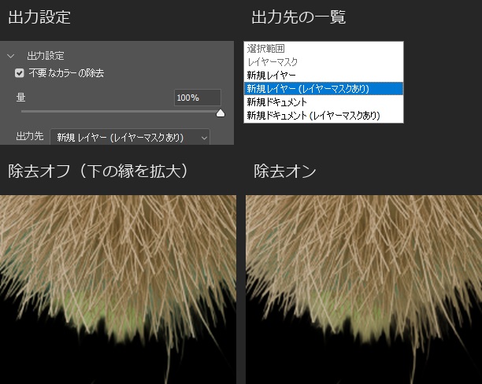The image size is (482, 384).
Task: Click the 量 label text
Action: pos(20,97)
